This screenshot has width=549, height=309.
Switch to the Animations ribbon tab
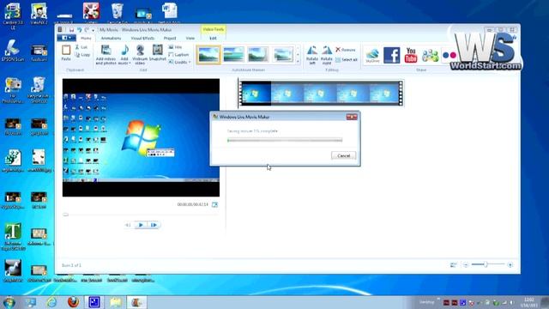click(x=111, y=38)
